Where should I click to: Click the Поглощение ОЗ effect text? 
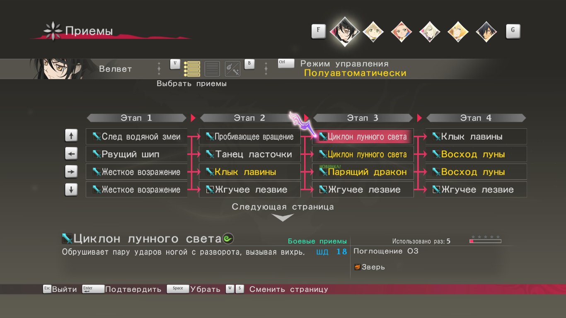pyautogui.click(x=386, y=251)
